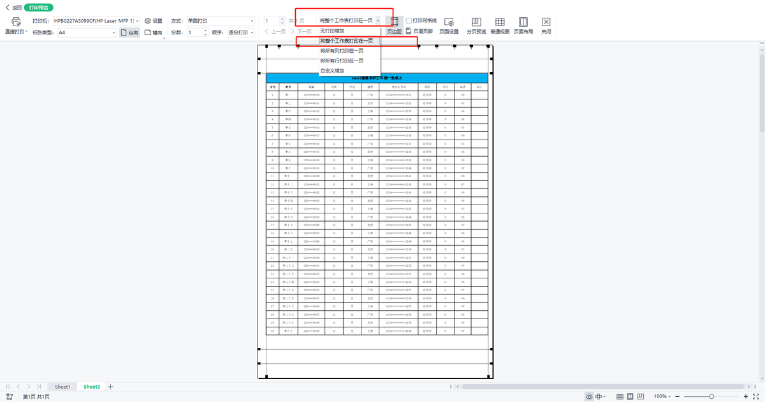Choose 自定义缩放 custom scaling option
765x402 pixels.
click(x=349, y=71)
